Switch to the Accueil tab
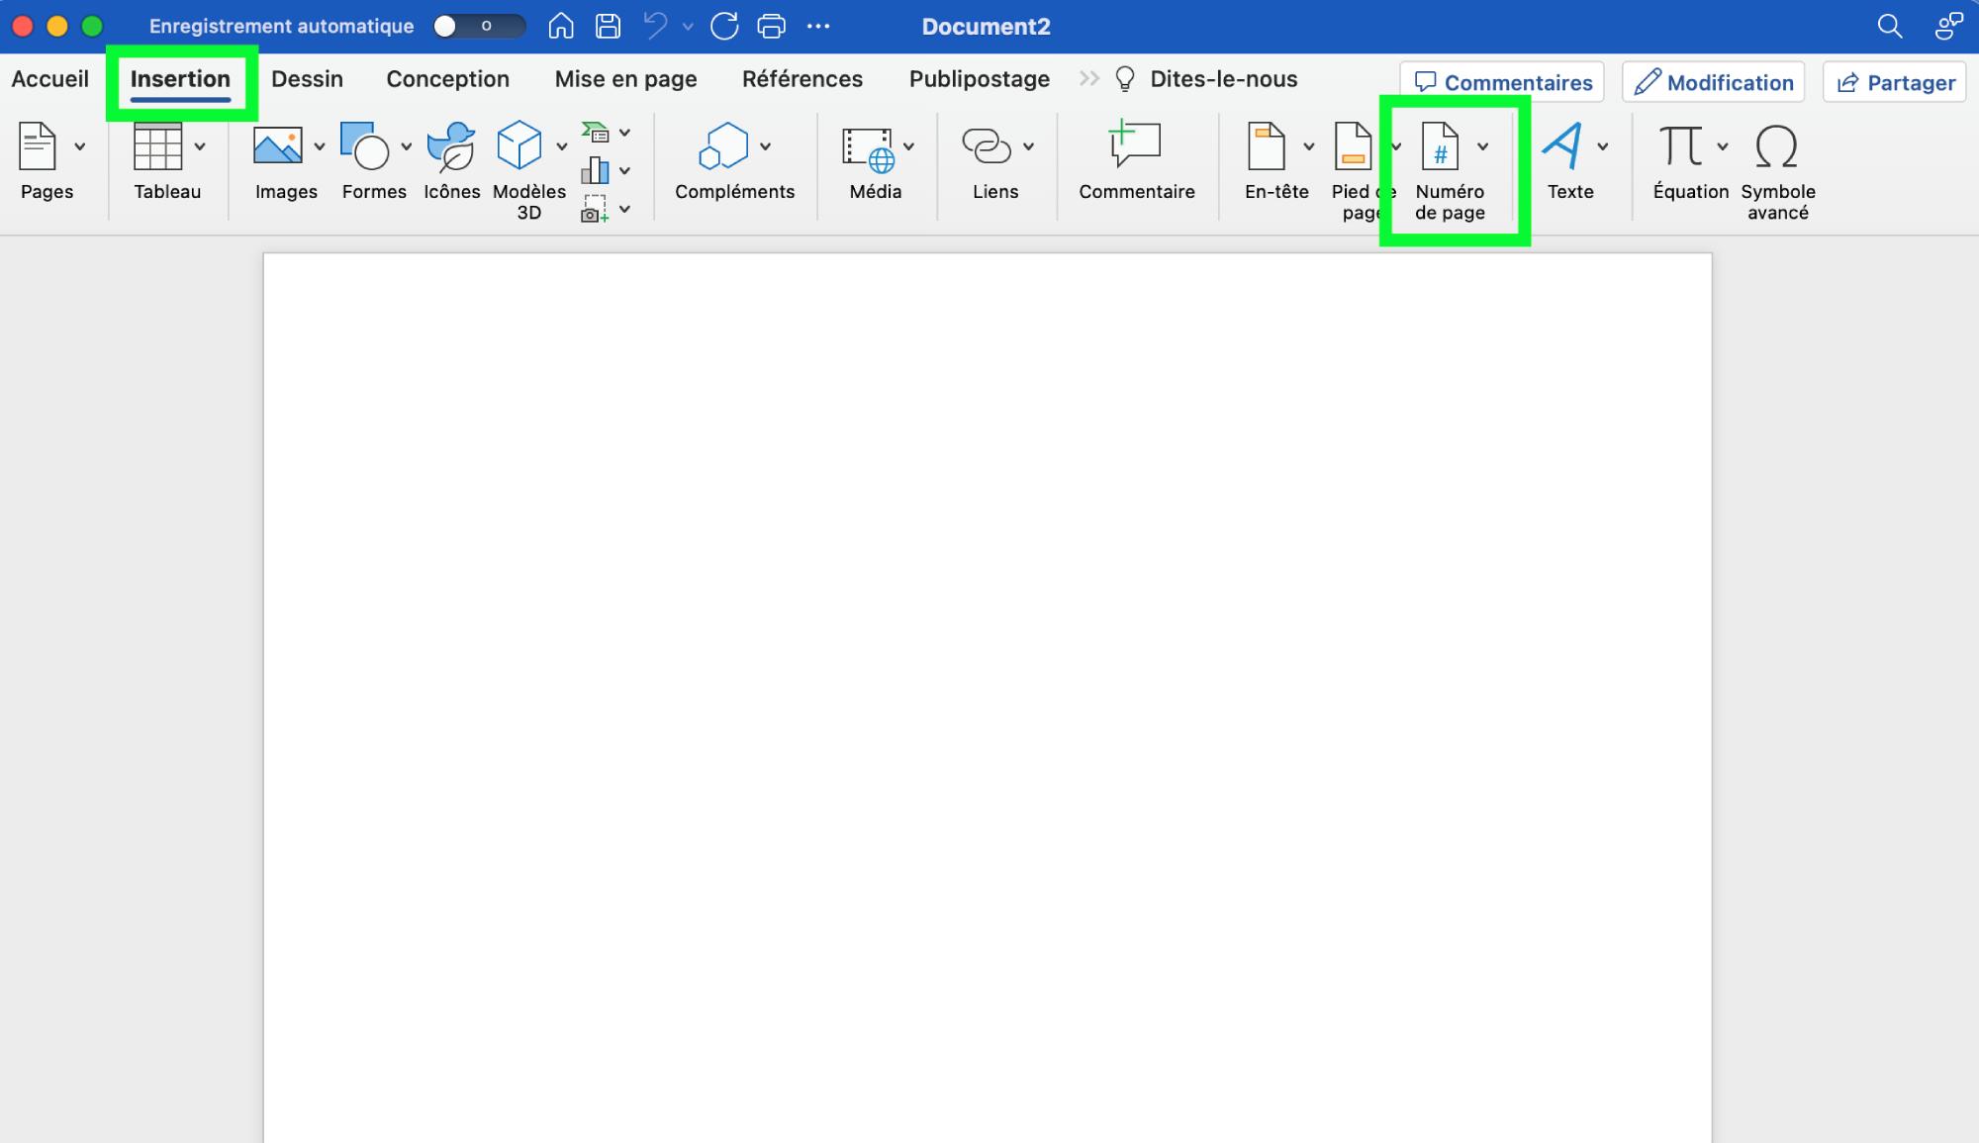The image size is (1979, 1143). coord(49,79)
